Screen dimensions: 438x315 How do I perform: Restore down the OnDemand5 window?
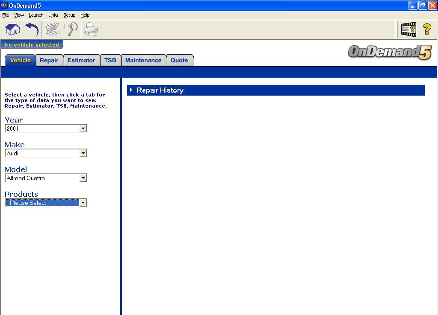tap(423, 5)
